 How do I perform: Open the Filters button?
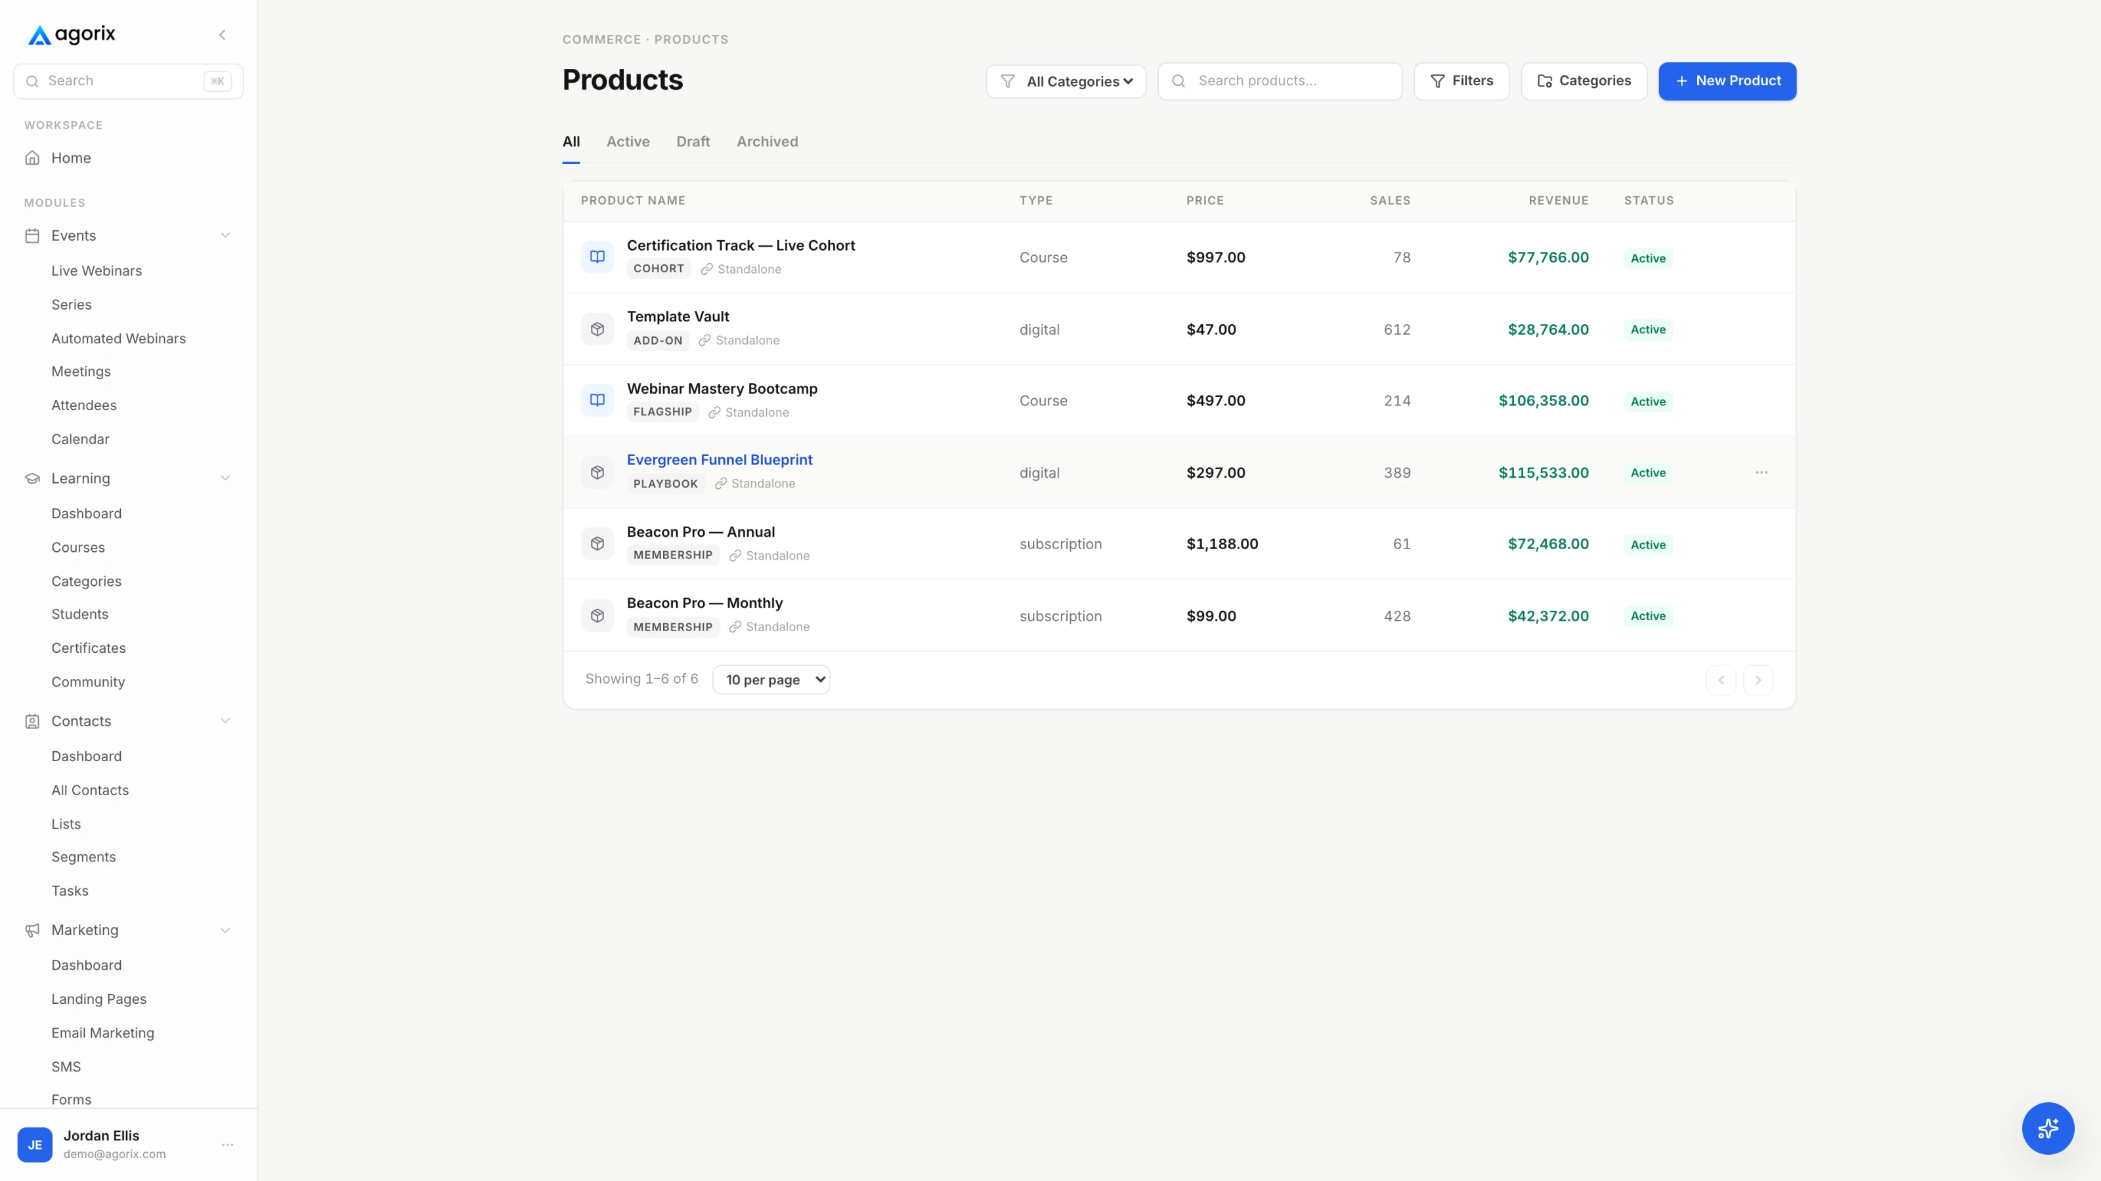click(x=1462, y=81)
